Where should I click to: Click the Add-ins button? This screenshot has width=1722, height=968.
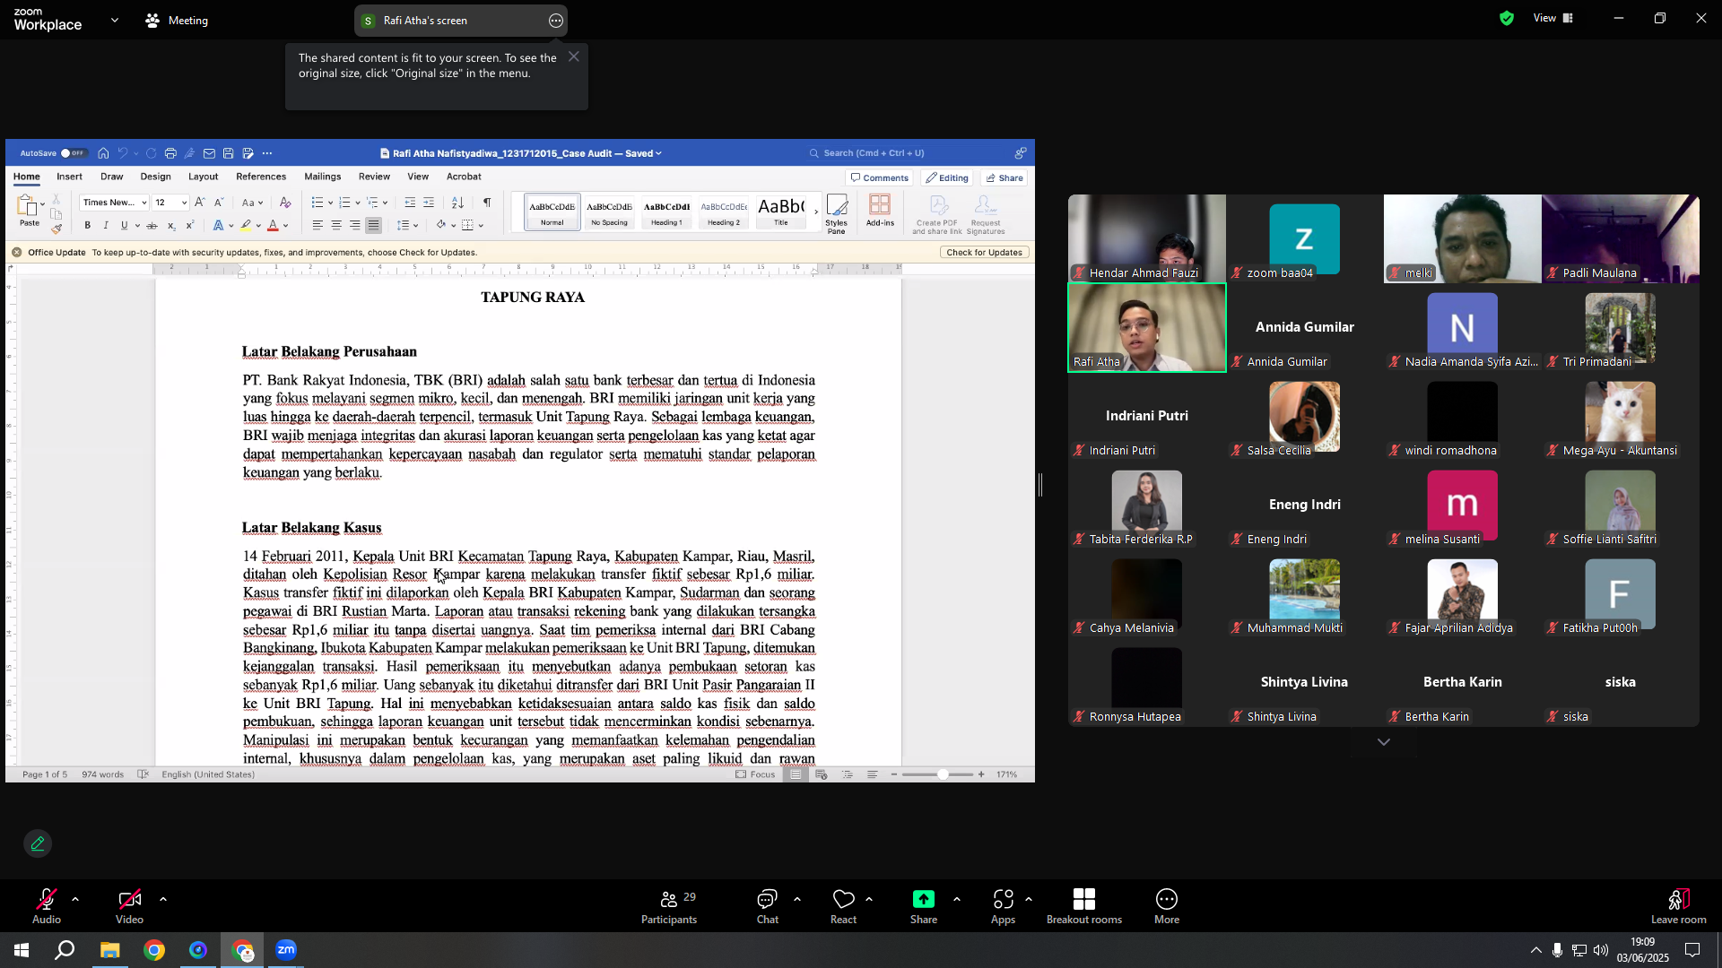(x=880, y=212)
